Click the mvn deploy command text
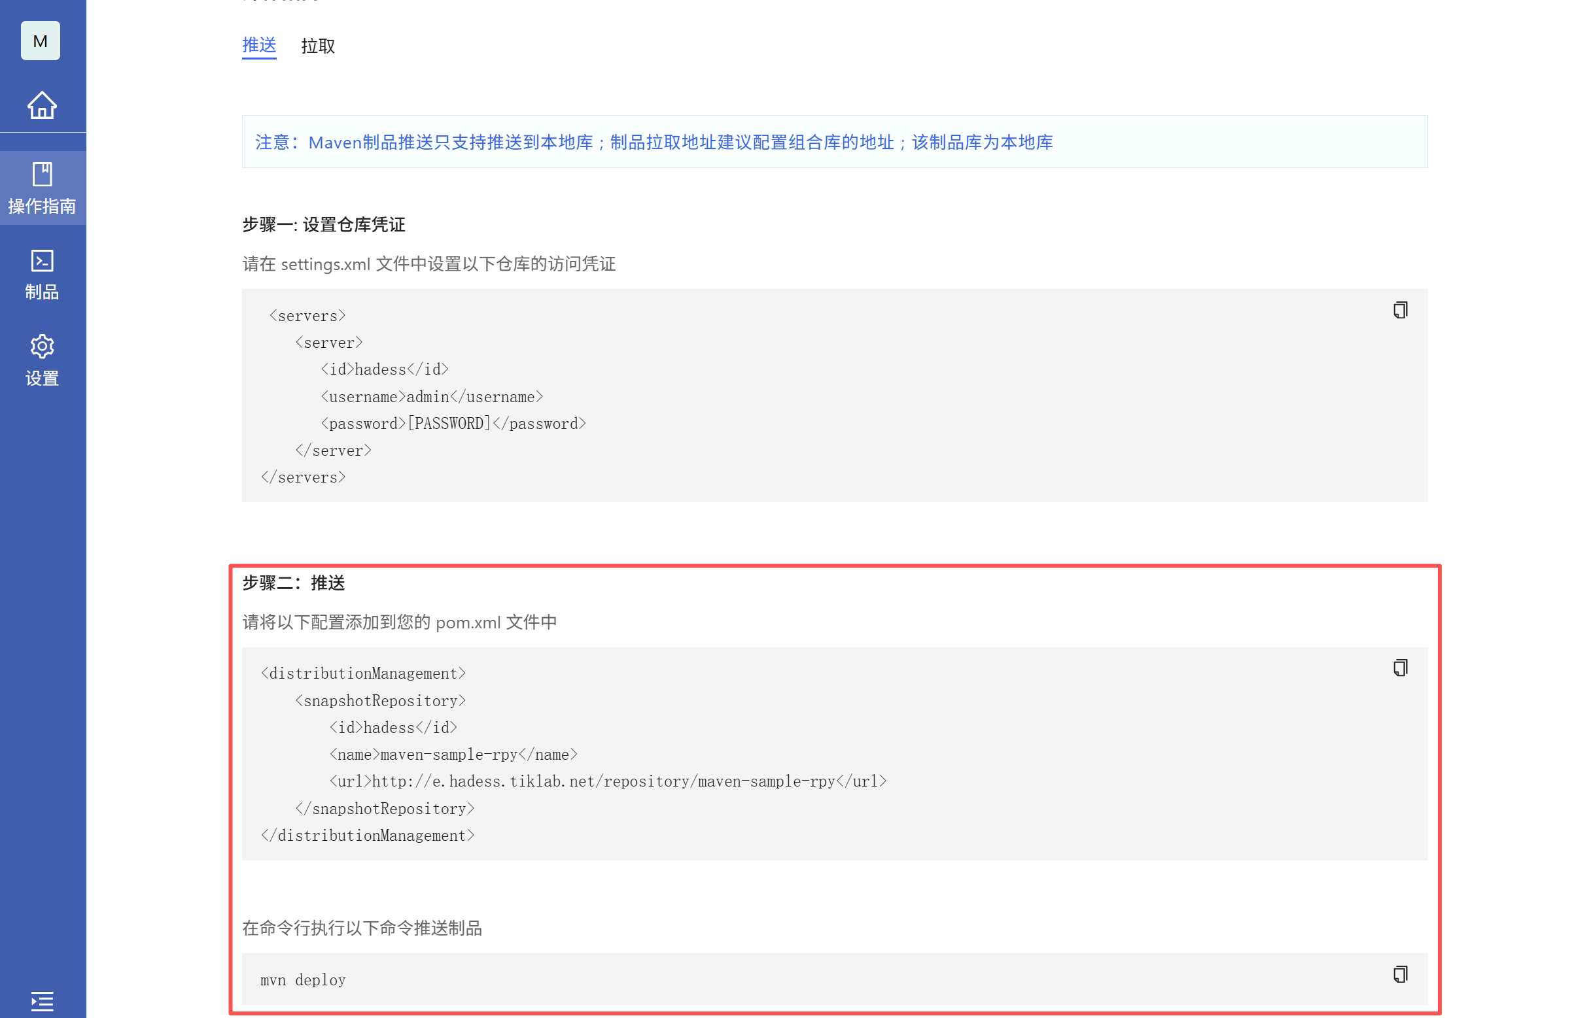The height and width of the screenshot is (1018, 1570). [x=303, y=980]
